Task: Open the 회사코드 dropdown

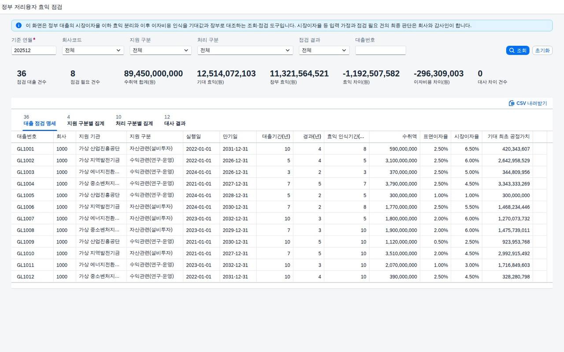Action: click(93, 51)
